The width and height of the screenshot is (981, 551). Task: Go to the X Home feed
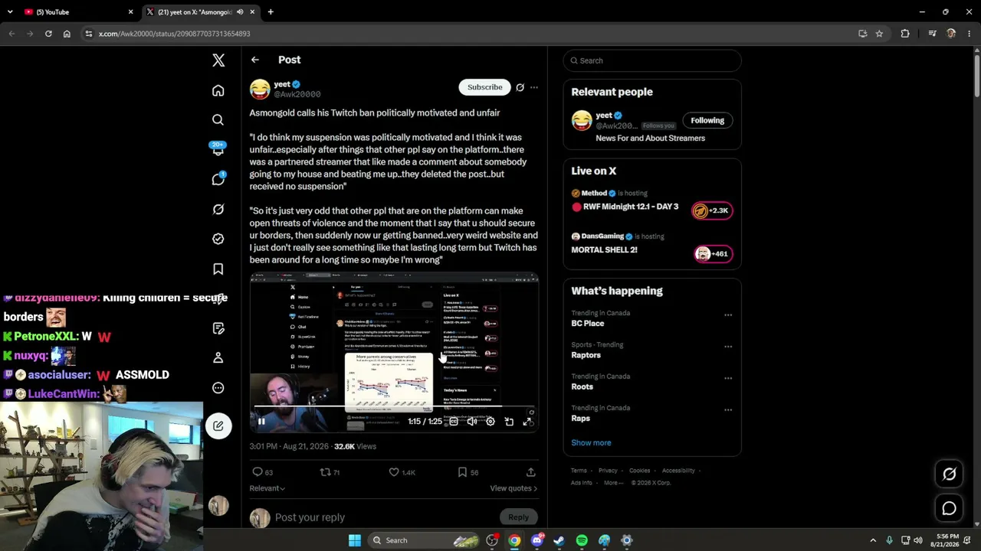click(218, 91)
